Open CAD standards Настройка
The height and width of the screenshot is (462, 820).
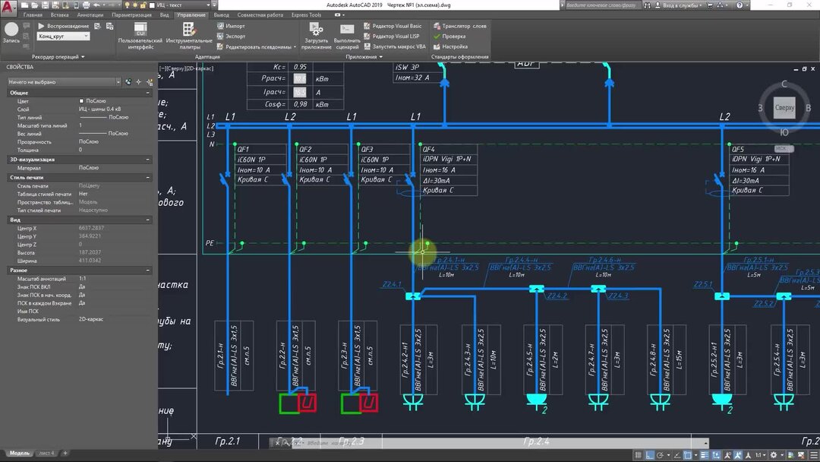click(x=450, y=46)
